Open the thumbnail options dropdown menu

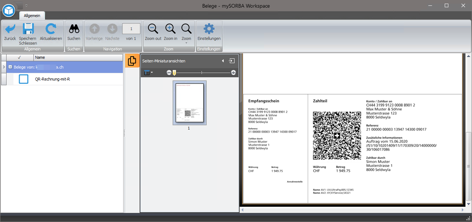pyautogui.click(x=149, y=73)
